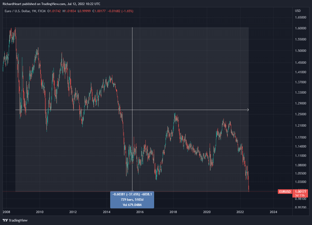The image size is (312, 225).
Task: Click the 2020 label on the time axis
Action: (207, 212)
